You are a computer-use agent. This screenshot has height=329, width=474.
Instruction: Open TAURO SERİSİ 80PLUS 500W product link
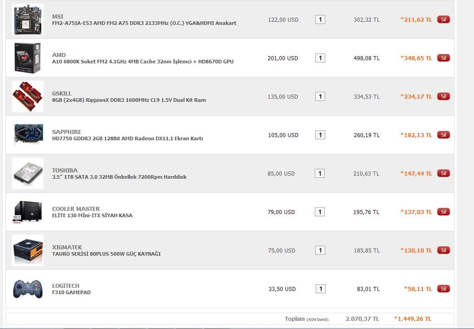(x=107, y=254)
